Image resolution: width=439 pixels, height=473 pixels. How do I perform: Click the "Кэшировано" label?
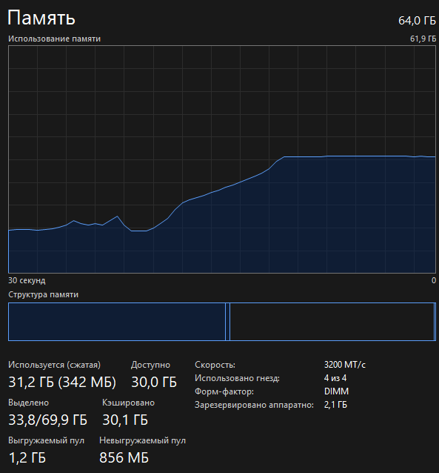click(x=128, y=403)
